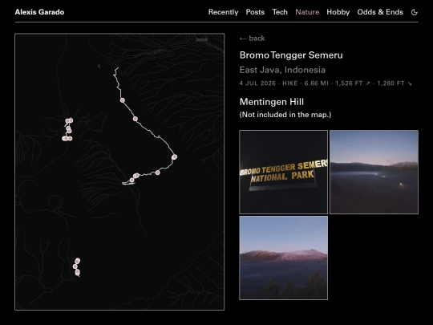Visit the Odds & Ends section
The width and height of the screenshot is (433, 325).
(x=380, y=12)
